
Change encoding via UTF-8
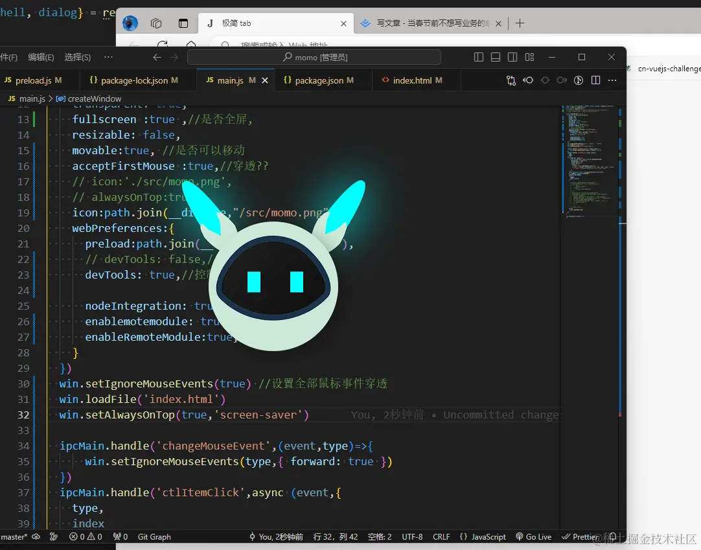click(412, 537)
